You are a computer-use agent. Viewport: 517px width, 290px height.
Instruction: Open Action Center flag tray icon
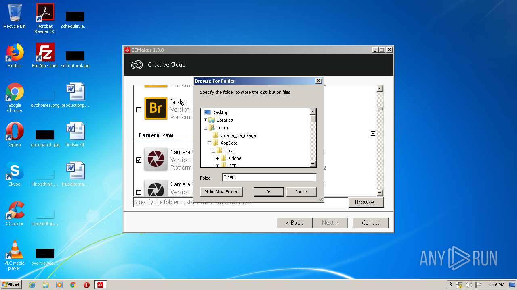point(478,285)
